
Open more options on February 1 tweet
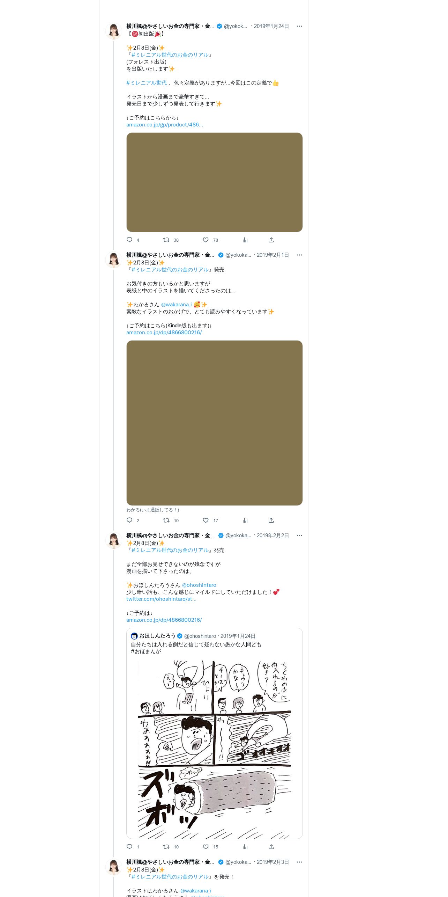pyautogui.click(x=299, y=255)
